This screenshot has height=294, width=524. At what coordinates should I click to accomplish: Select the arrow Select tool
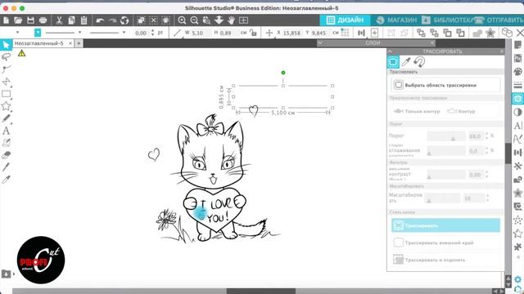click(6, 45)
